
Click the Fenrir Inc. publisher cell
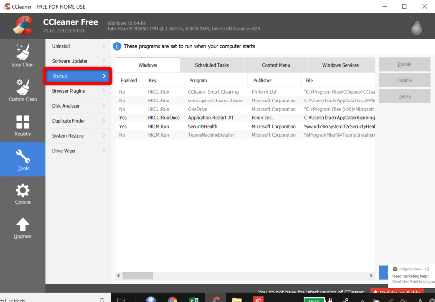[x=262, y=117]
